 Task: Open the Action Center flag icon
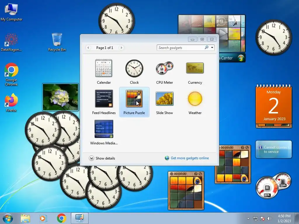click(263, 218)
